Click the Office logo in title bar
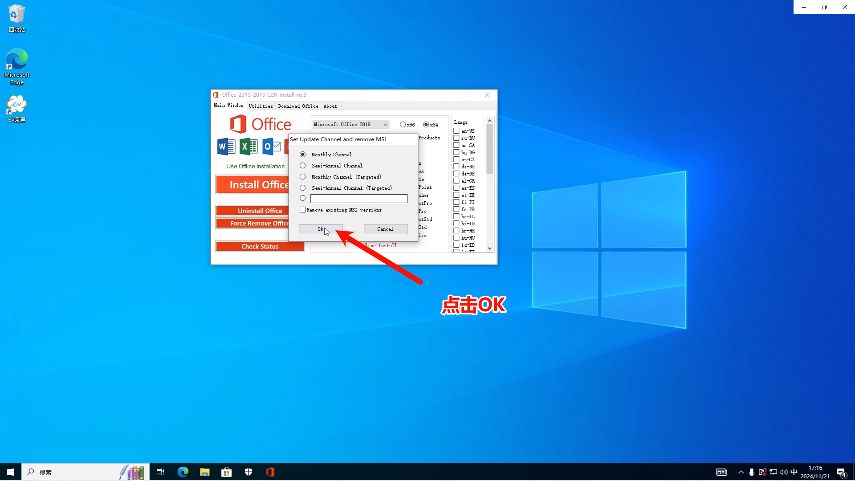The image size is (855, 481). tap(216, 95)
